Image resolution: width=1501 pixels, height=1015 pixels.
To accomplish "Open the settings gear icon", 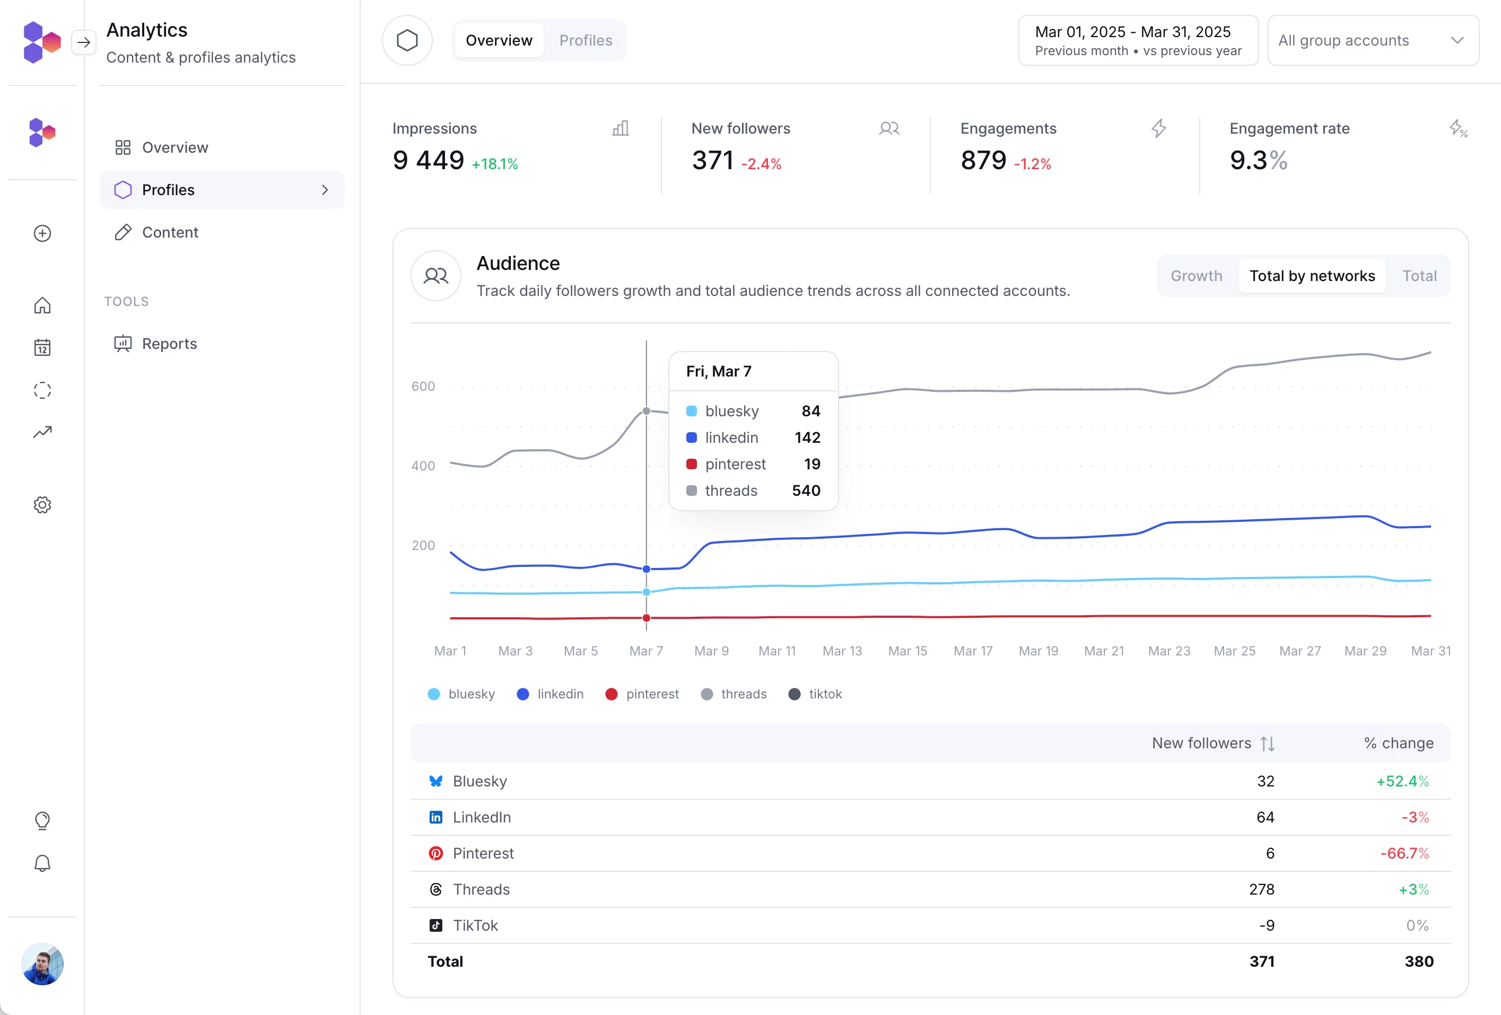I will [42, 504].
